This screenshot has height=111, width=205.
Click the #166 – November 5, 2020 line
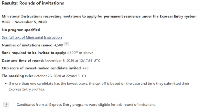[x=24, y=22]
